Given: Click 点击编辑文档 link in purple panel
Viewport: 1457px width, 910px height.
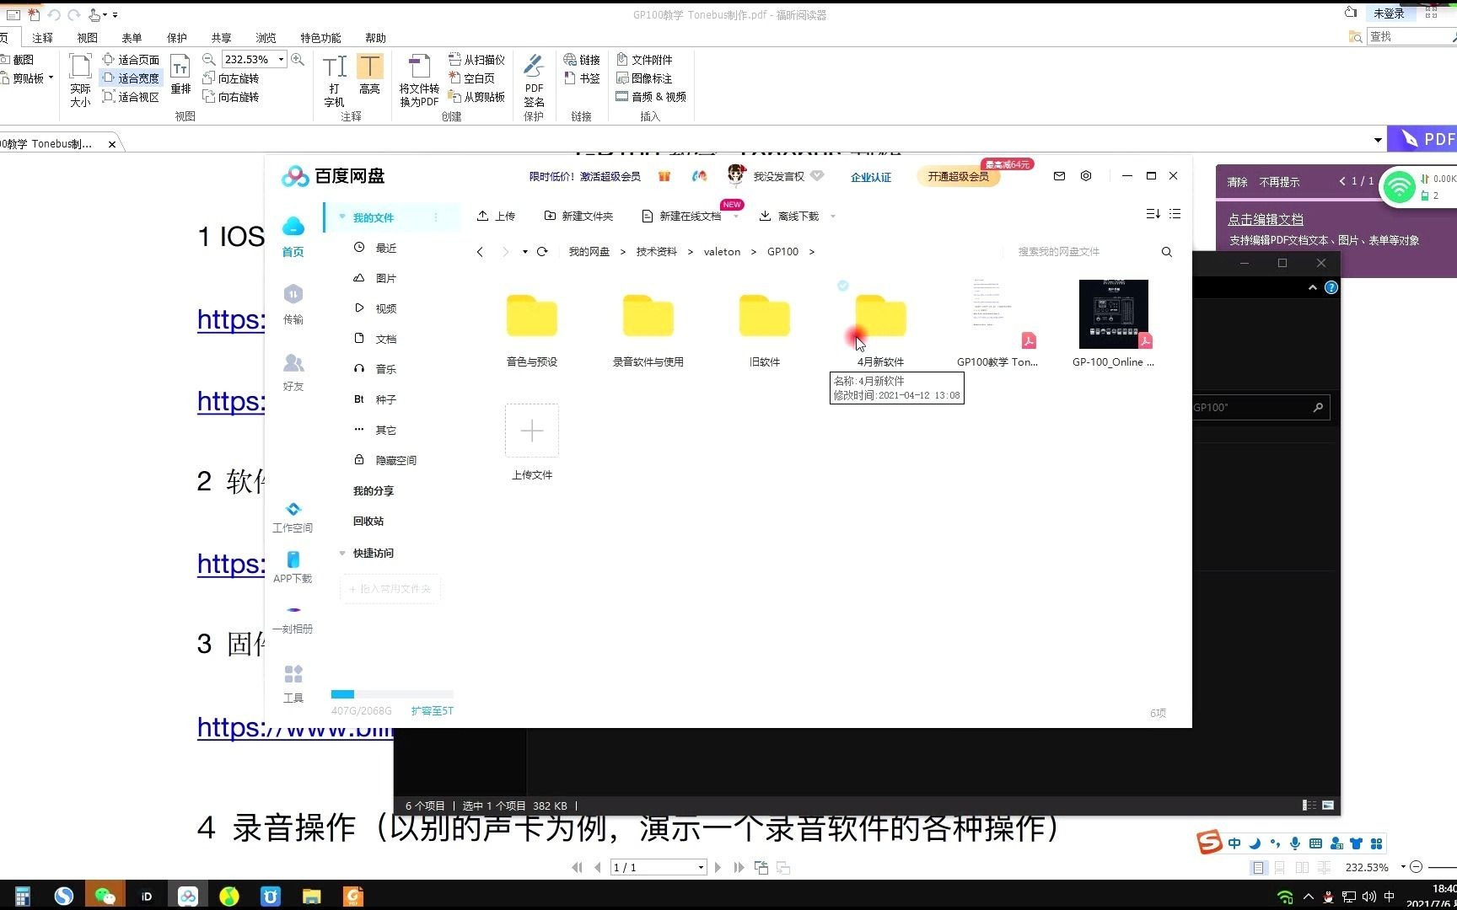Looking at the screenshot, I should [x=1266, y=219].
